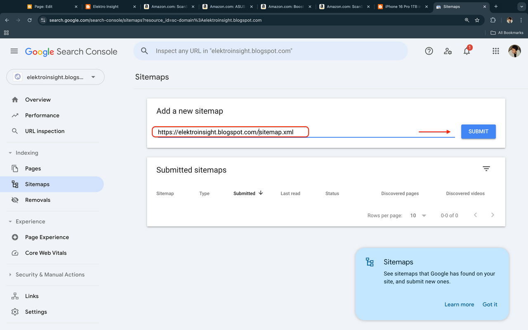Bookmark this page with the star icon
528x330 pixels.
click(477, 20)
